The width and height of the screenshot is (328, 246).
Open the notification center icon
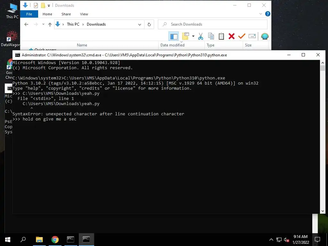[x=317, y=240]
